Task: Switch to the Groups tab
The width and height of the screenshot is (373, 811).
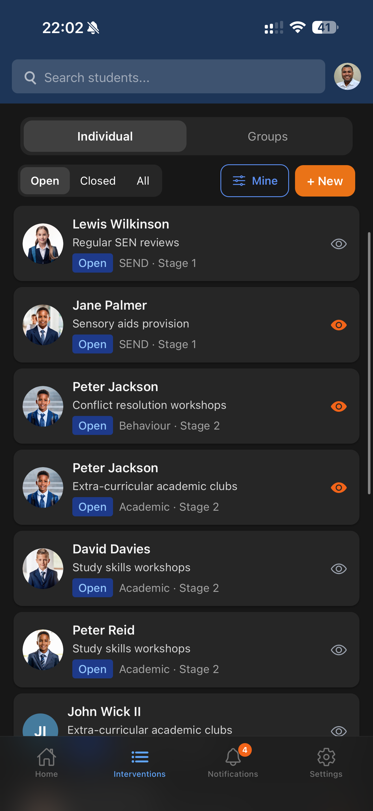Action: click(x=267, y=136)
